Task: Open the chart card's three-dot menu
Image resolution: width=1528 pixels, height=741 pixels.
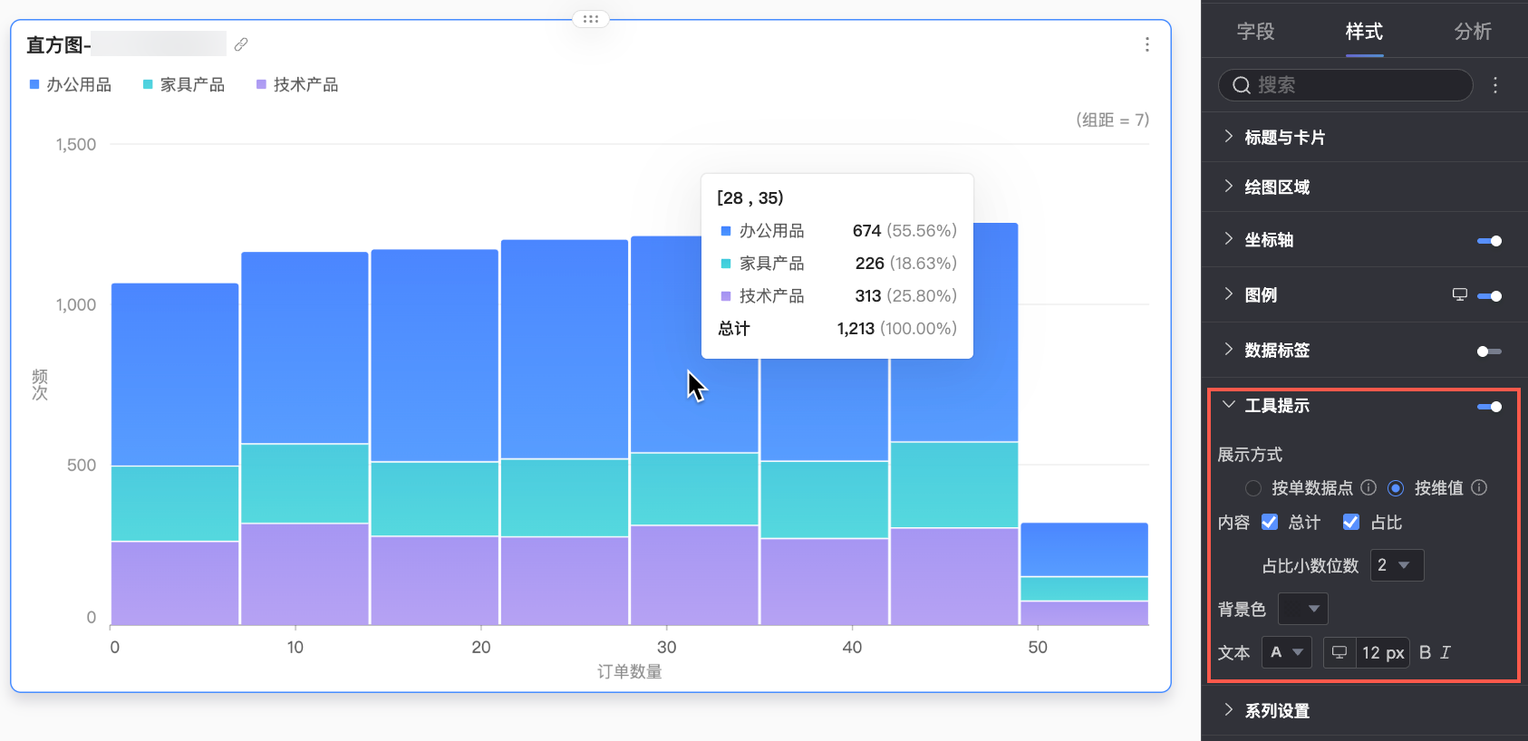Action: point(1146,44)
